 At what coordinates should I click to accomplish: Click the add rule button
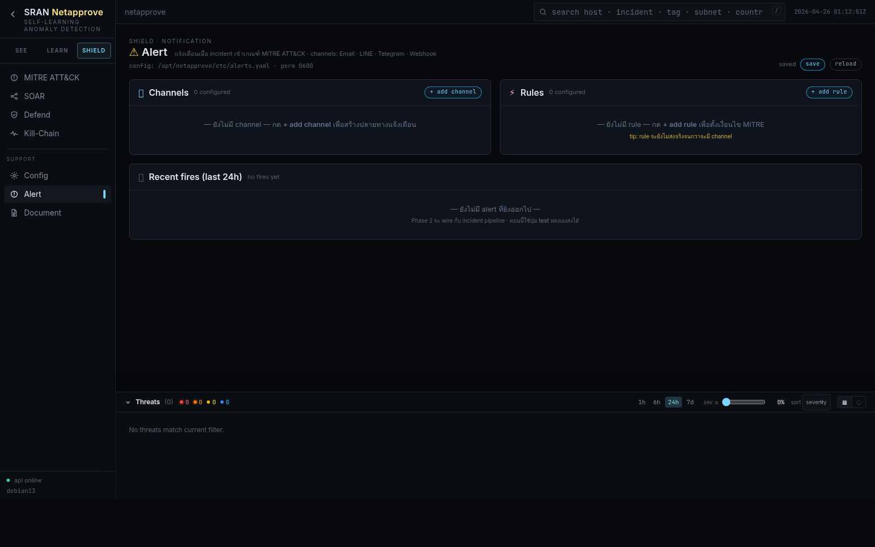829,92
